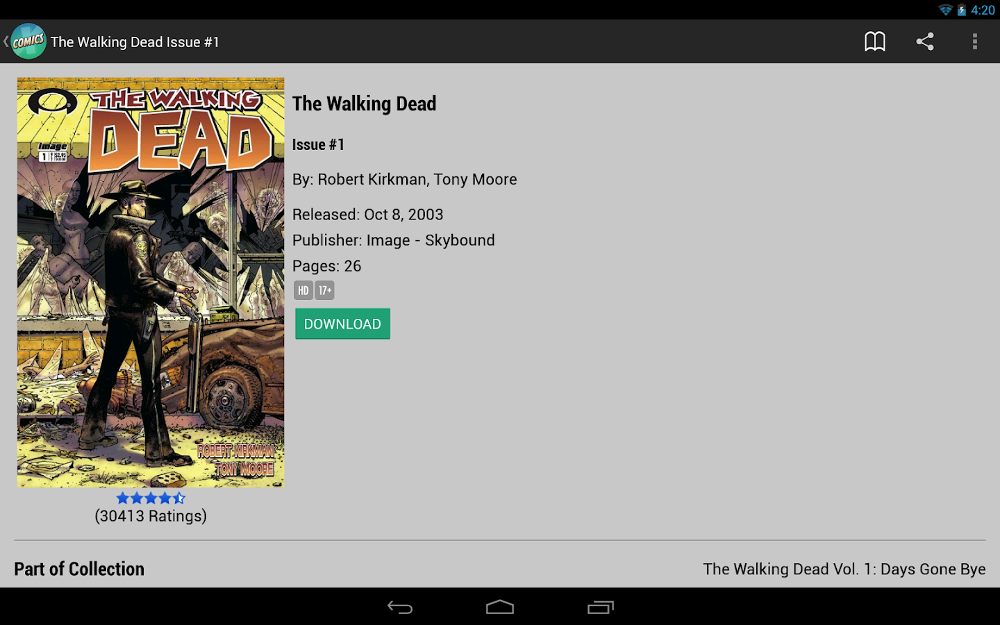This screenshot has height=625, width=1000.
Task: Tap The Walking Dead Issue #1 title bar
Action: 135,42
